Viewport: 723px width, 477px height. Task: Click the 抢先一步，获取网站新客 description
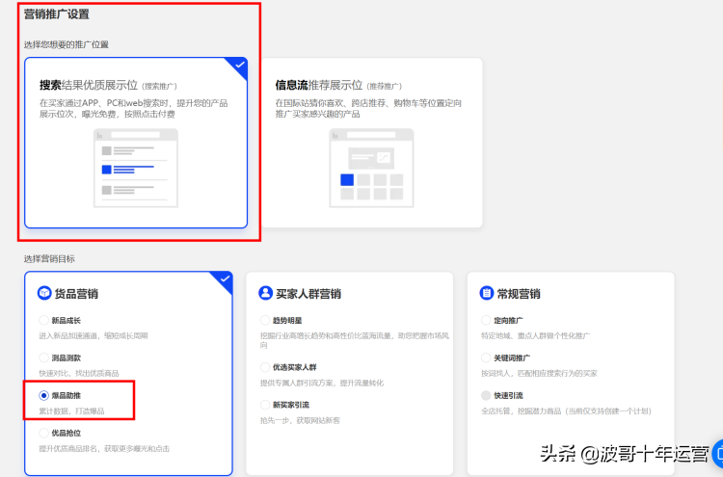coord(300,420)
